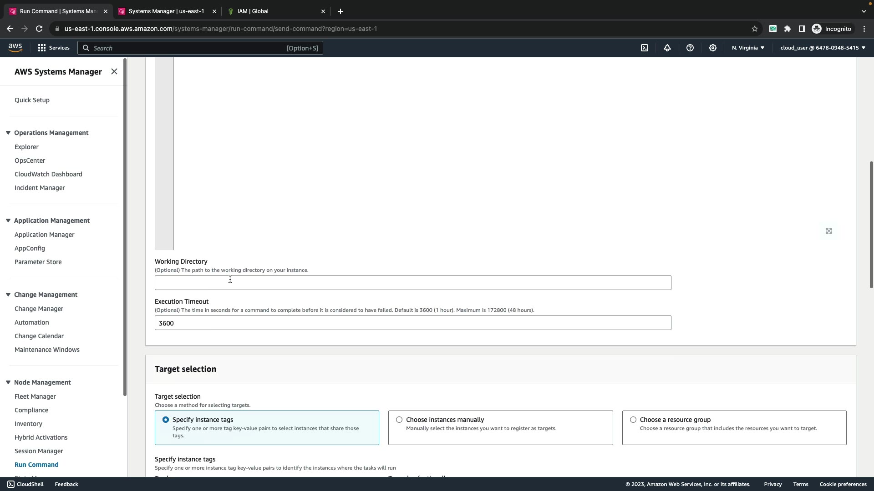Open the N. Virginia region dropdown
Viewport: 874px width, 491px height.
(x=748, y=48)
